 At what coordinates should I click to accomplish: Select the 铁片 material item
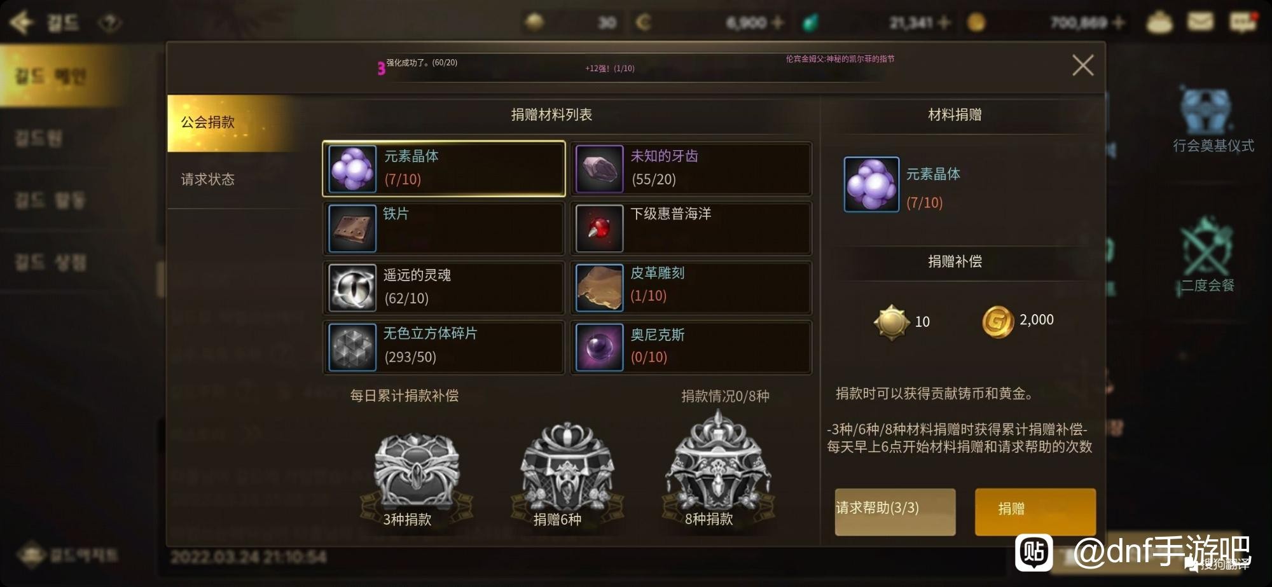click(x=444, y=228)
